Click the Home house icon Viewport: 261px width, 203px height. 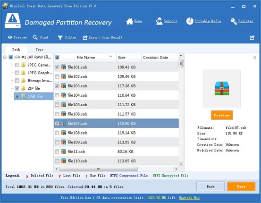(129, 21)
